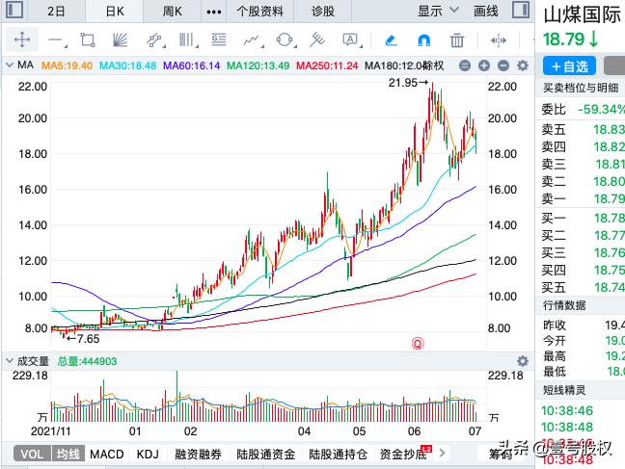The image size is (625, 469).
Task: Open volume panel settings gear
Action: tap(523, 361)
